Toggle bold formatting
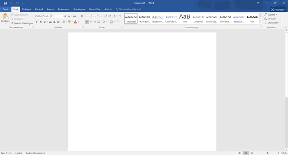The image size is (288, 155). 37,22
